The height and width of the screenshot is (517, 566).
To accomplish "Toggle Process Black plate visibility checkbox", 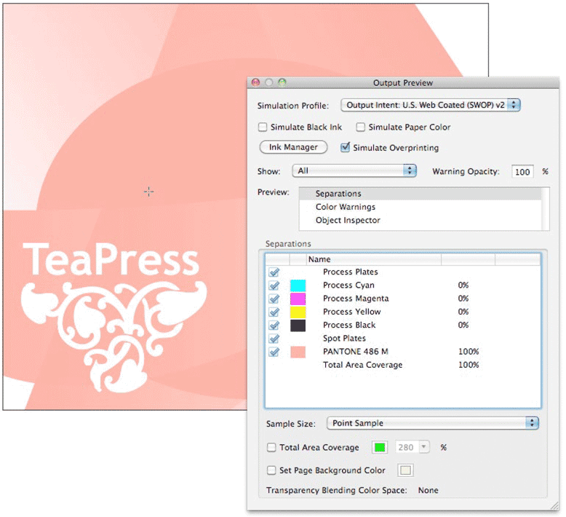I will pos(274,325).
